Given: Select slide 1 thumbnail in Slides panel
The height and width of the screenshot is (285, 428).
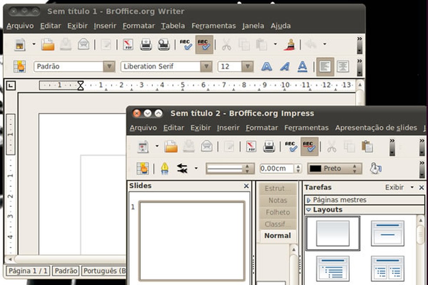Looking at the screenshot, I should tap(192, 240).
